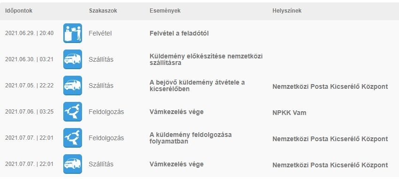399x179 pixels.
Task: Click the Vámkezelés vége event at NPKK Vam
Action: click(177, 112)
